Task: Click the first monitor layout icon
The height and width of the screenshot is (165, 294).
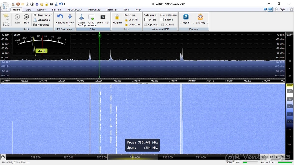Action: coord(265,9)
